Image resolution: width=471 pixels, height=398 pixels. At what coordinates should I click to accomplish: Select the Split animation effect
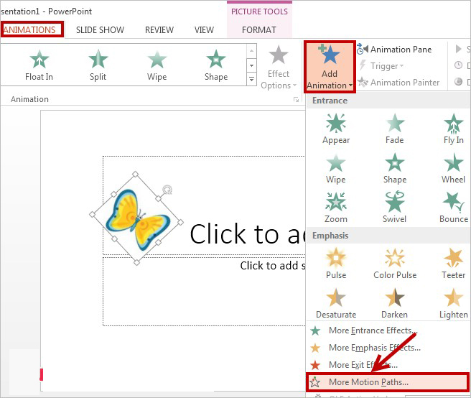(x=98, y=65)
